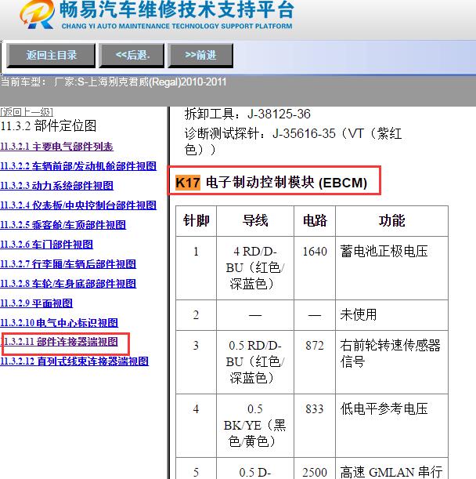Open 11.3.2.6 车门部件视图 link

coord(46,245)
